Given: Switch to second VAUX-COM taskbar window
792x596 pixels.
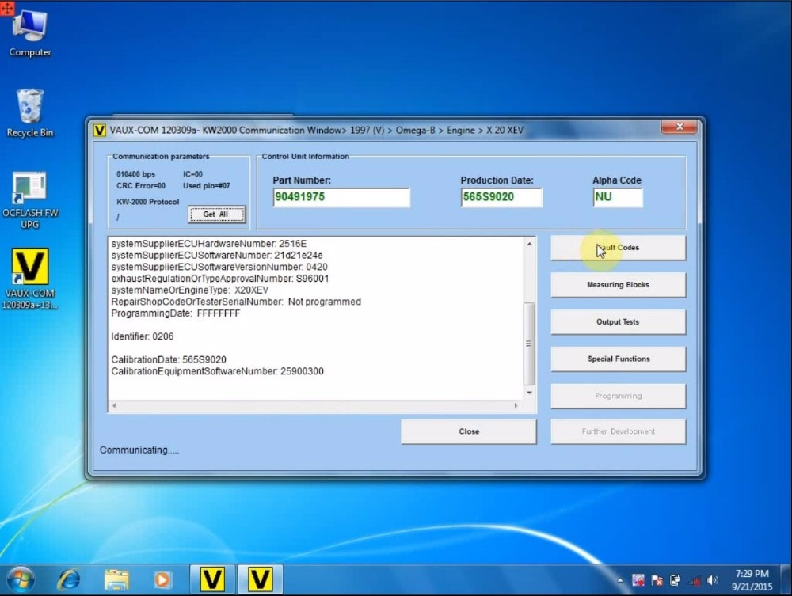Looking at the screenshot, I should coord(260,579).
